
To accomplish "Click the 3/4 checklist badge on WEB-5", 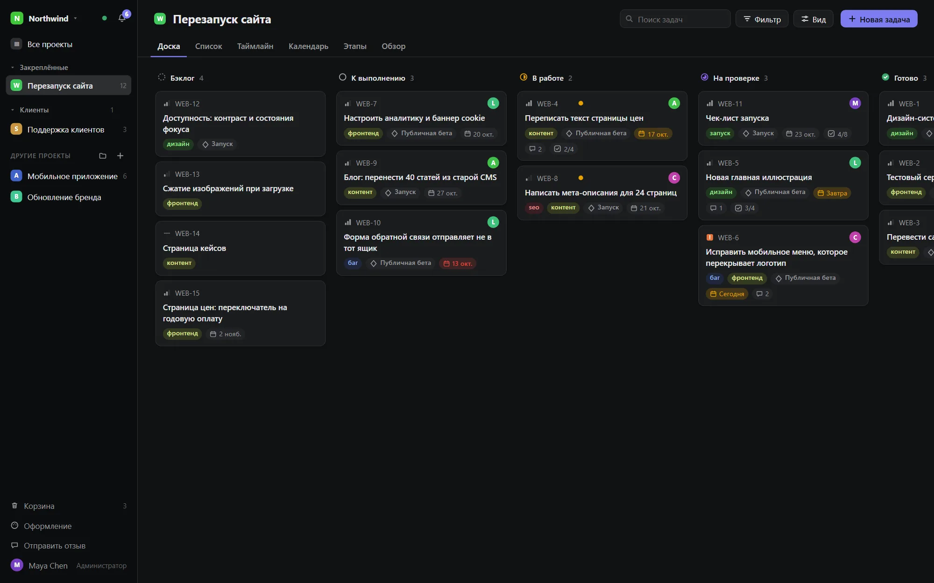I will [744, 208].
